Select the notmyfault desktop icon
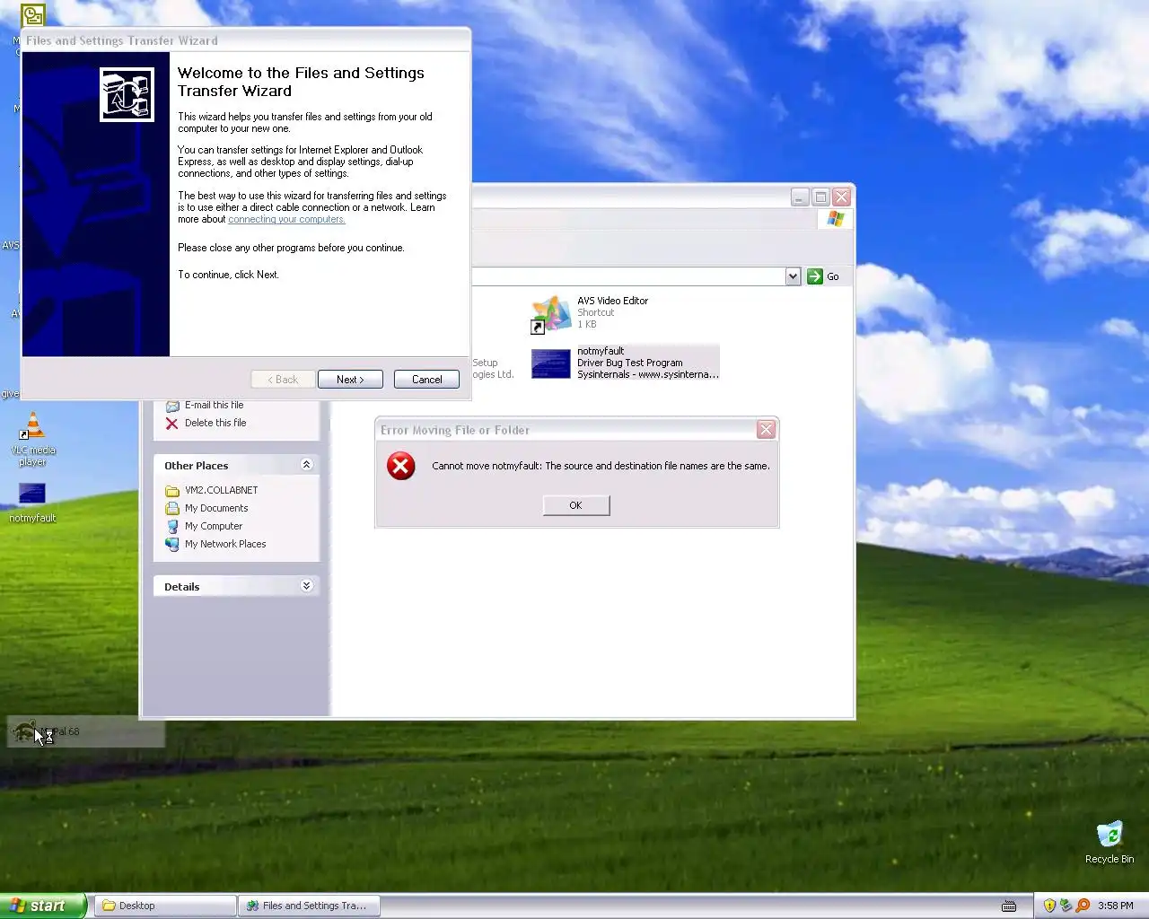Screen dimensions: 1149x919 coord(32,494)
